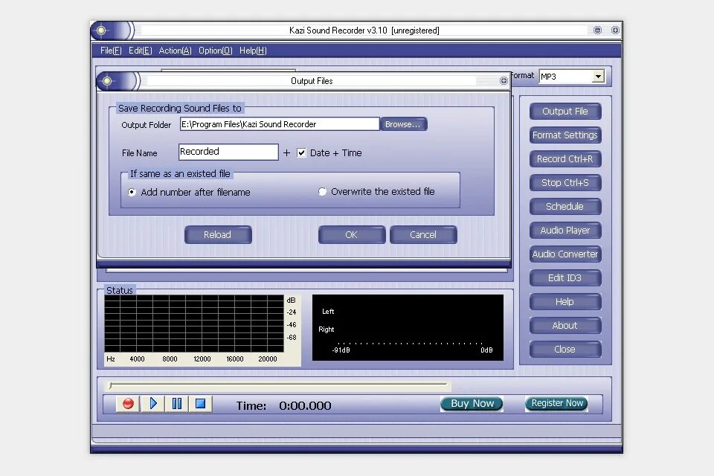The width and height of the screenshot is (714, 476).
Task: Click the playback position slider
Action: 278,385
